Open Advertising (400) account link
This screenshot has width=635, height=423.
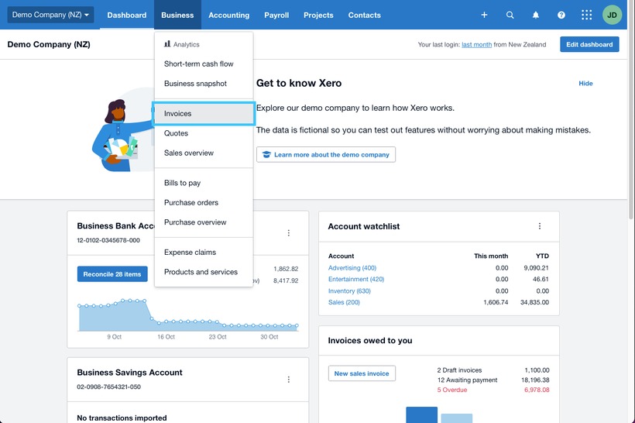click(x=352, y=268)
